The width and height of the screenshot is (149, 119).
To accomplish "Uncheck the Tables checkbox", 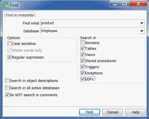I will pyautogui.click(x=83, y=48).
